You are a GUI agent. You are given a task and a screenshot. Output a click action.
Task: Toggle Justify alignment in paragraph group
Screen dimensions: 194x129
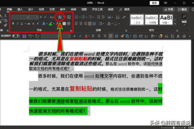click(90, 24)
